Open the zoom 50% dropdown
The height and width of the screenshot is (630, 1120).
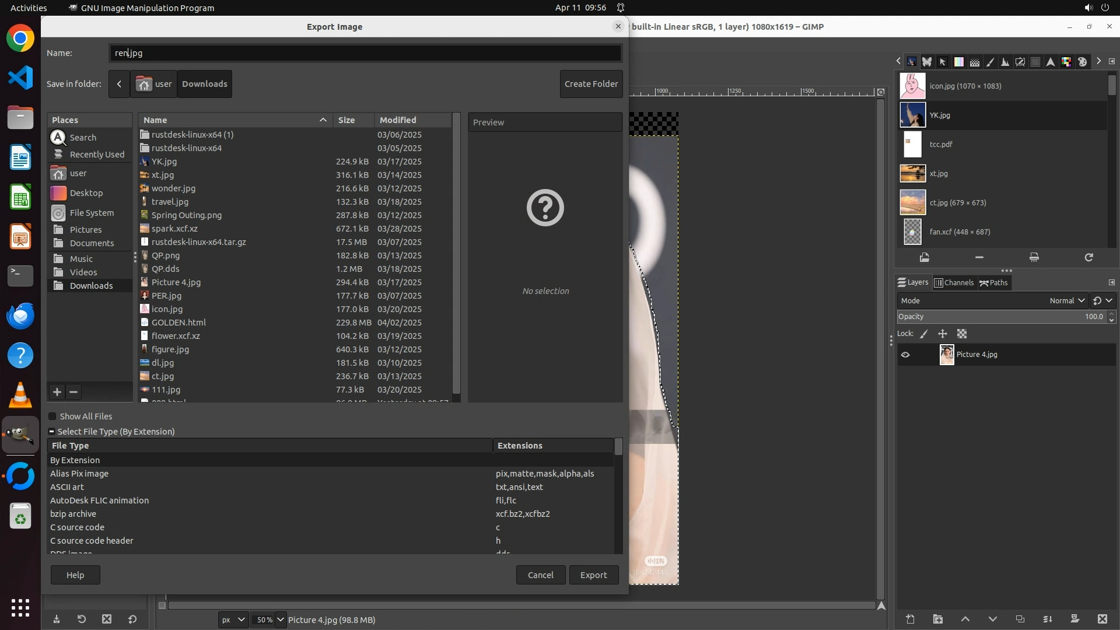281,619
